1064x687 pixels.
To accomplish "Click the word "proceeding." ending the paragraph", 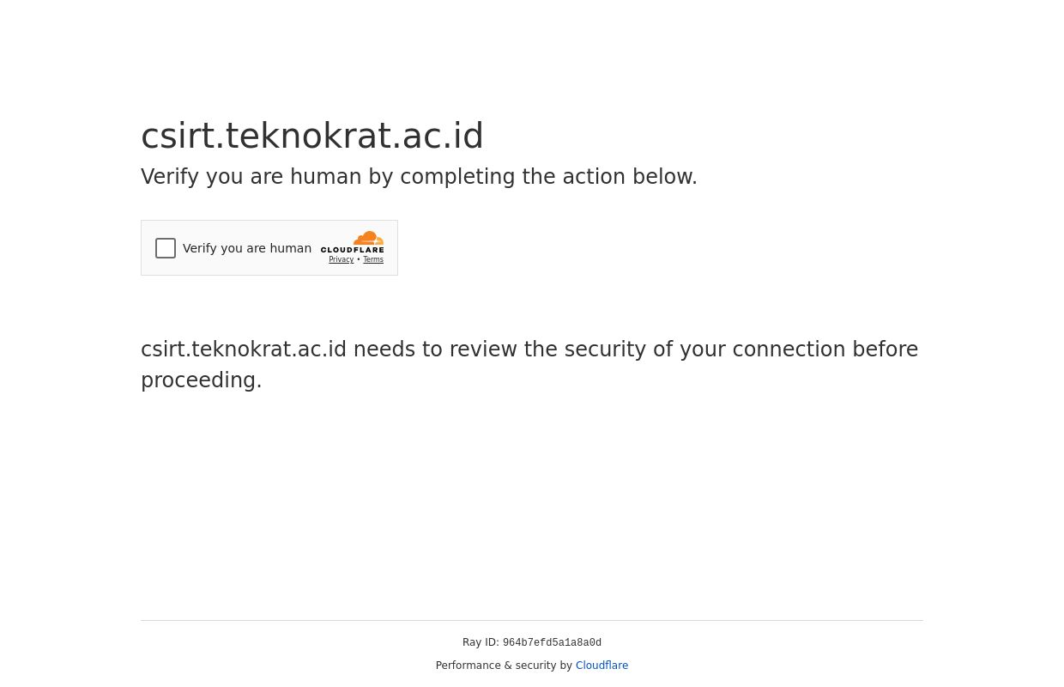I will point(202,380).
